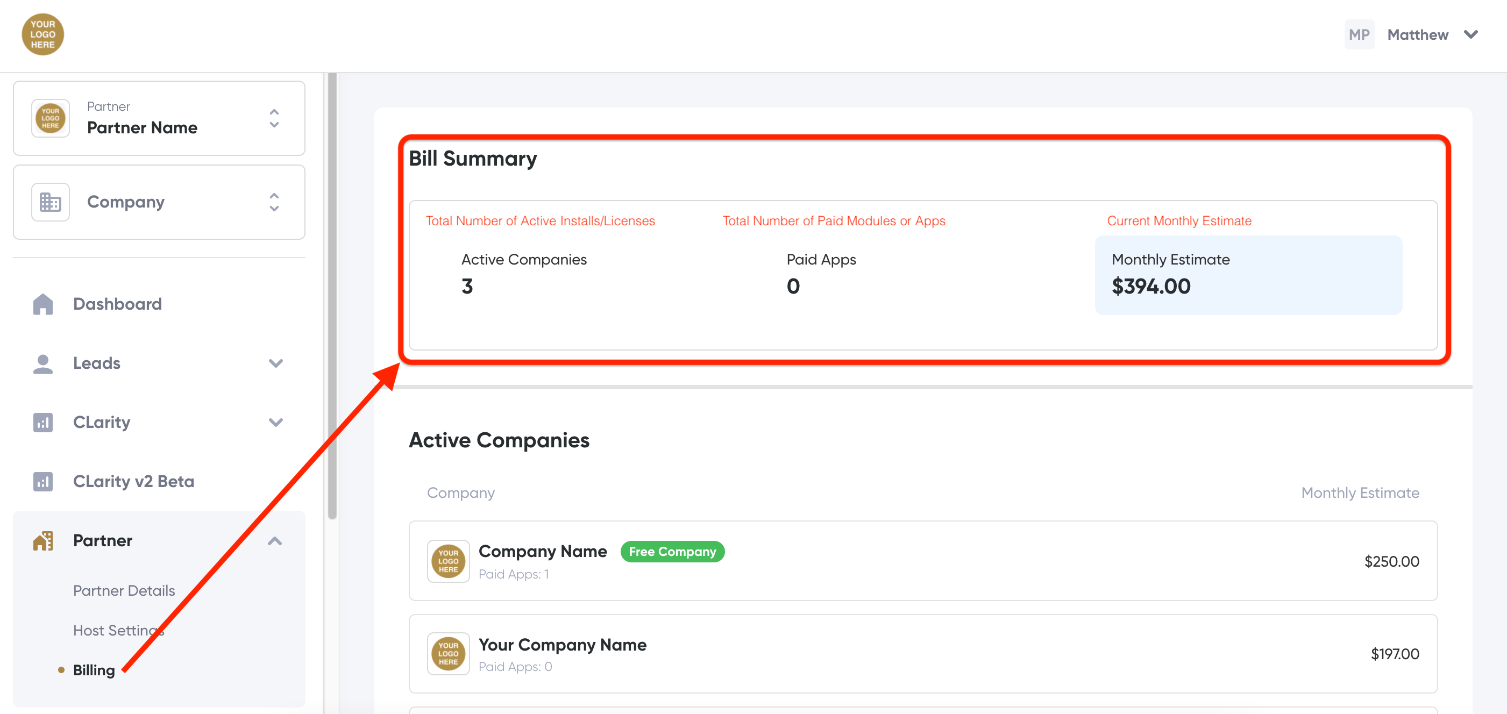
Task: Click the Dashboard home icon
Action: 42,304
